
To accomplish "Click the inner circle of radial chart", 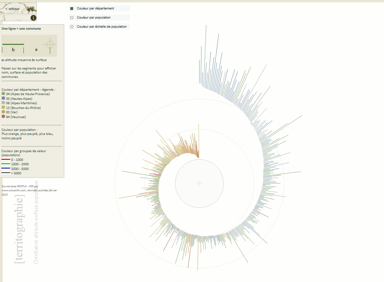I will pyautogui.click(x=199, y=184).
